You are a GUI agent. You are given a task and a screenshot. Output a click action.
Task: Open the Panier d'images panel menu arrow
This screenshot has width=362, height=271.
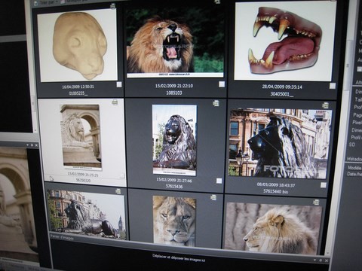pyautogui.click(x=315, y=260)
